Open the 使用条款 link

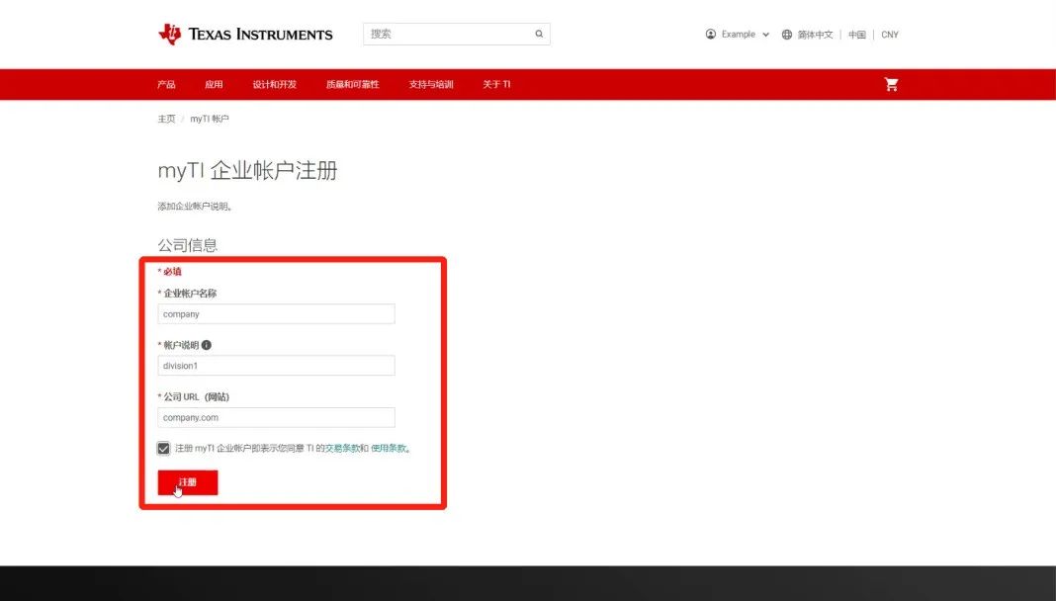click(x=389, y=448)
